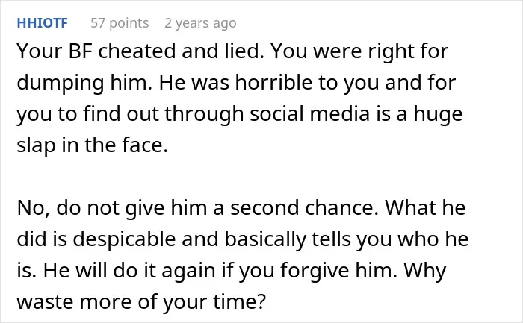
Task: Click the line 'slap in the face.'
Action: click(x=93, y=146)
